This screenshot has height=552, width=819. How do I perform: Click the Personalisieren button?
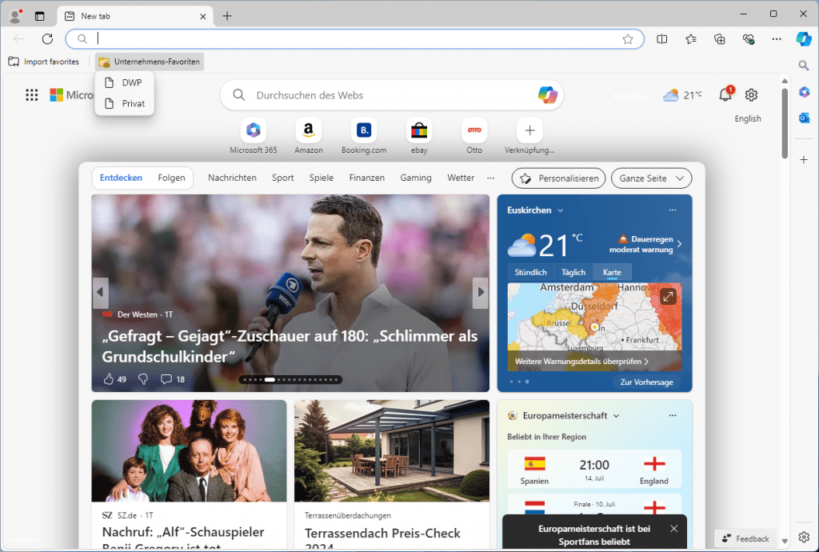tap(557, 178)
